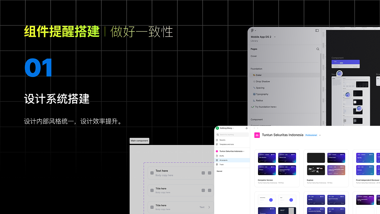Click the avatar cursor next to the Neutral frame label
380x214 pixels.
(x=340, y=73)
